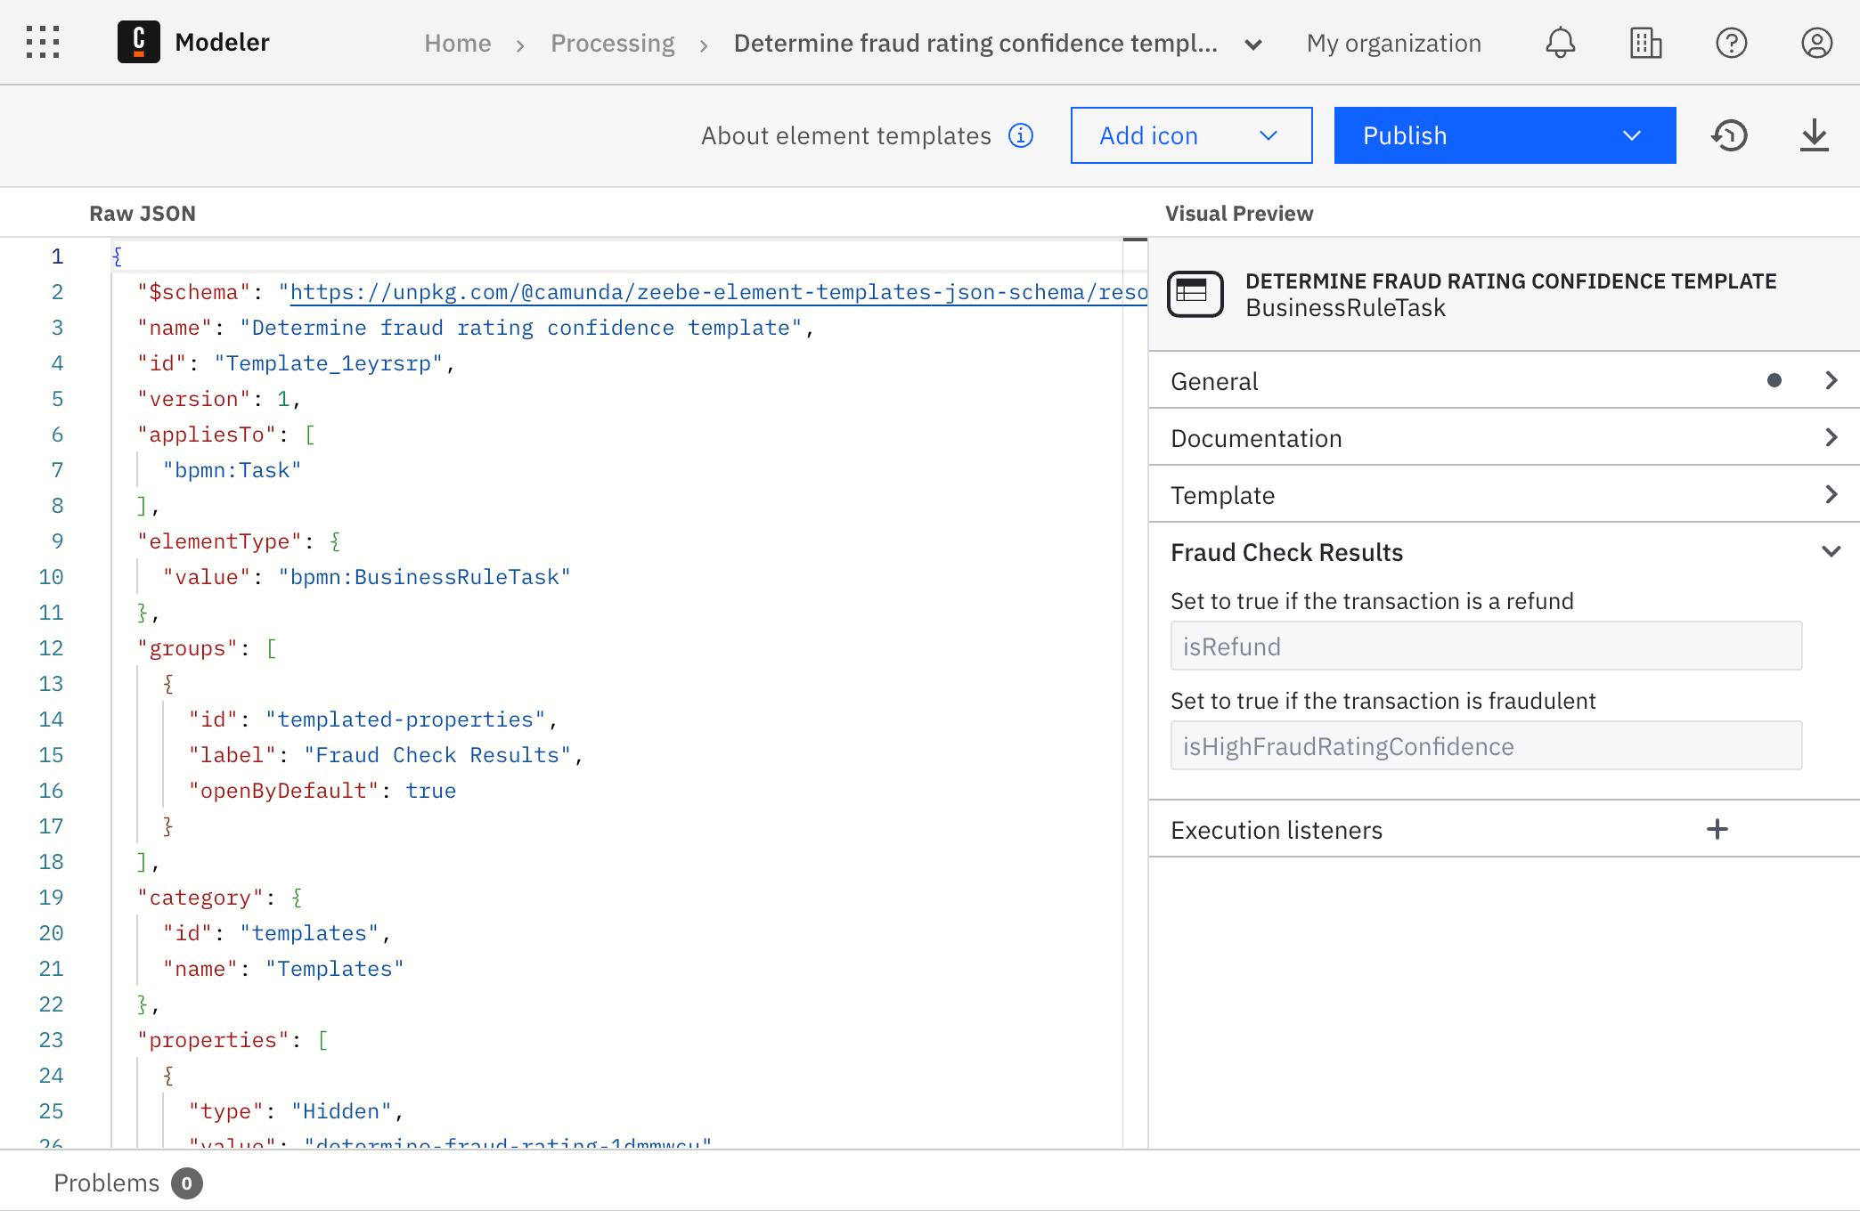
Task: Click the "Templates" name value
Action: [335, 969]
